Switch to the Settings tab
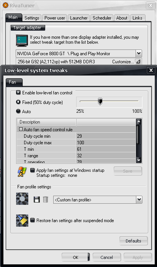The height and width of the screenshot is (267, 157). (x=32, y=18)
